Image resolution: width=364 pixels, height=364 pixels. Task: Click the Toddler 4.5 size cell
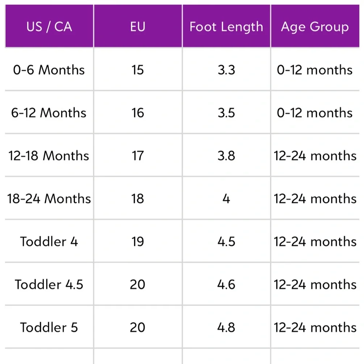[x=49, y=284]
